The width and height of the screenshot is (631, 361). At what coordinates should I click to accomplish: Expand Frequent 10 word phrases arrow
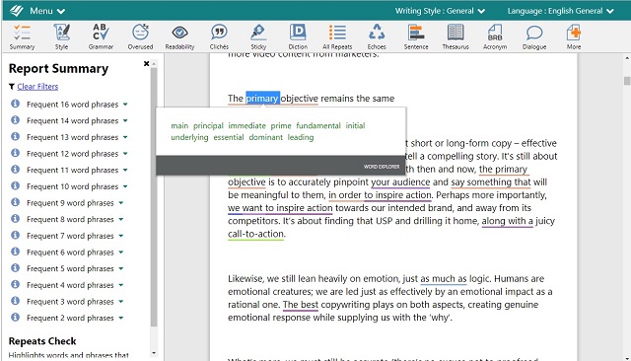tap(125, 186)
